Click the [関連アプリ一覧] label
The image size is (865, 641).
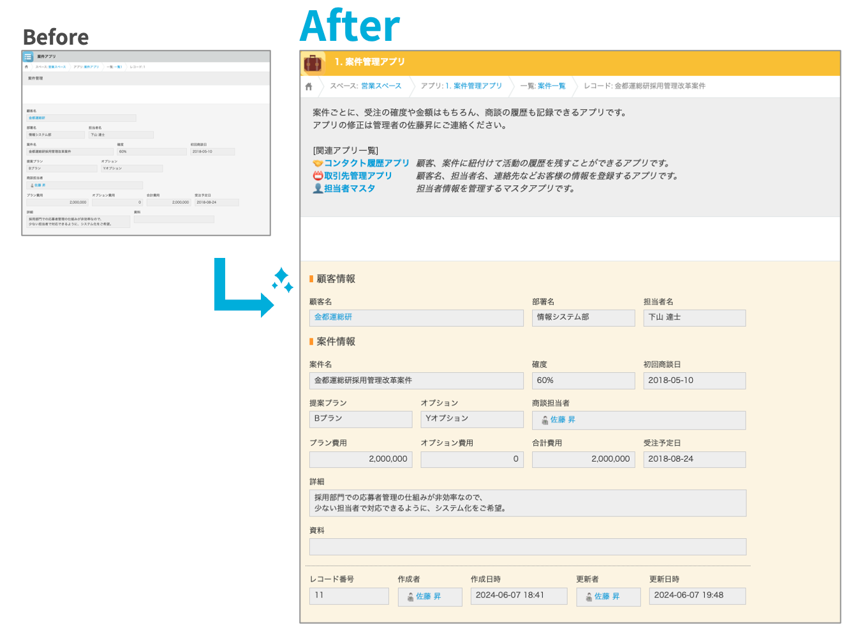tap(345, 151)
